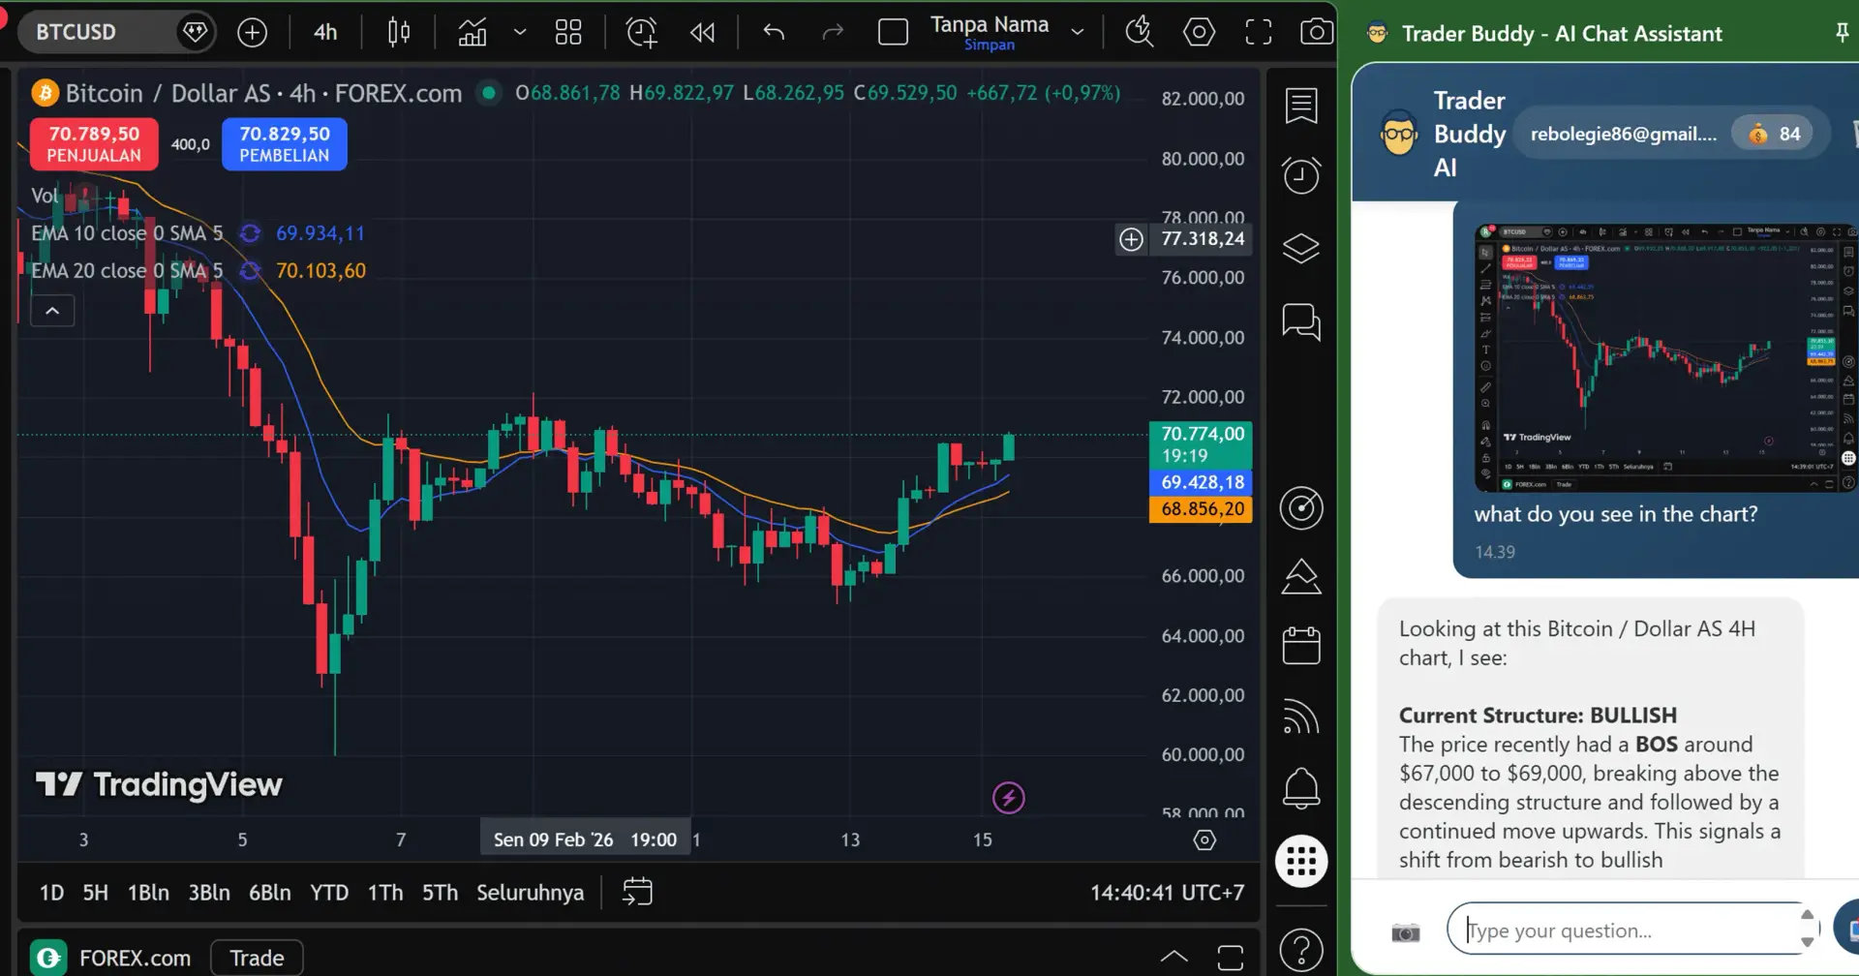This screenshot has height=976, width=1859.
Task: Open the Watchlist icon in the right sidebar
Action: click(x=1302, y=107)
